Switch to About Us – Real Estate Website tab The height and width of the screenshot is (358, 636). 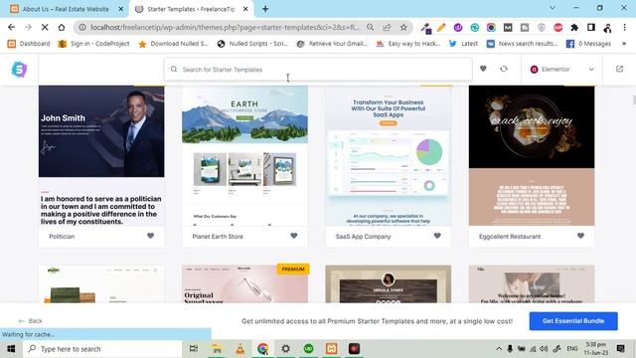click(x=65, y=9)
